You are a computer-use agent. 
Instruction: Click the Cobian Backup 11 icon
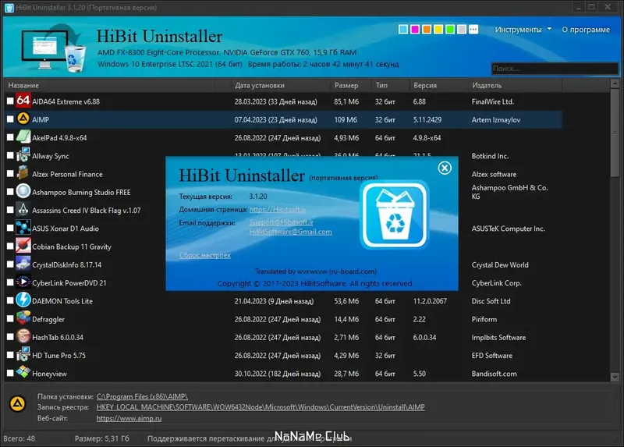click(x=23, y=246)
